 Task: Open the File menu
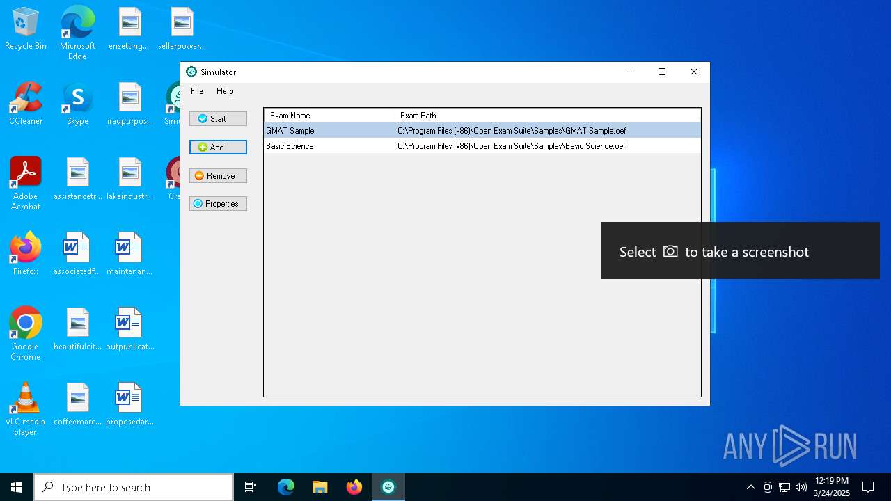[197, 91]
